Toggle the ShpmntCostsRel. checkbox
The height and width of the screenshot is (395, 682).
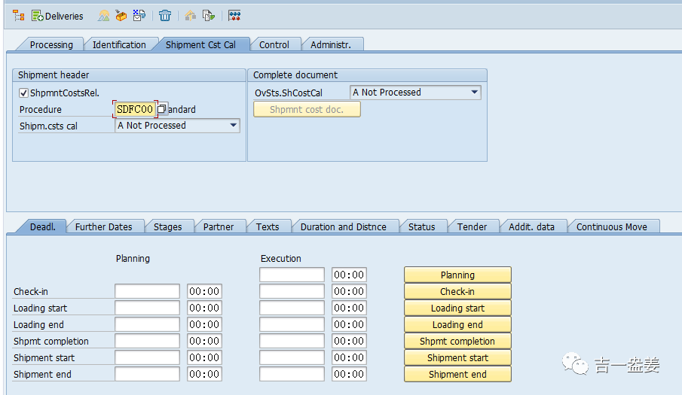[x=24, y=93]
